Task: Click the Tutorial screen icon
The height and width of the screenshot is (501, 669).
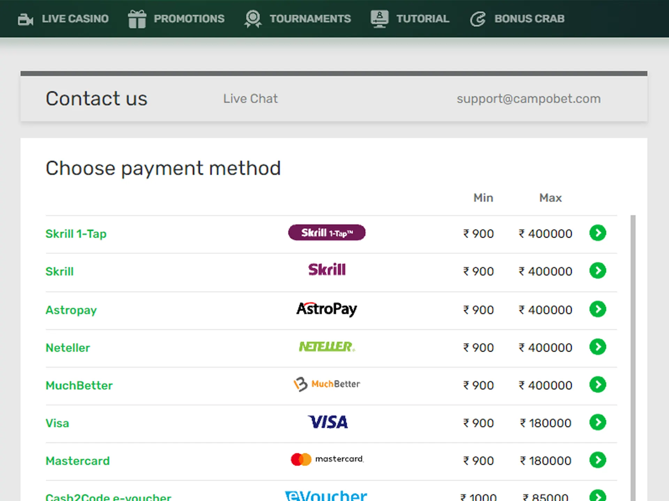Action: [x=379, y=19]
